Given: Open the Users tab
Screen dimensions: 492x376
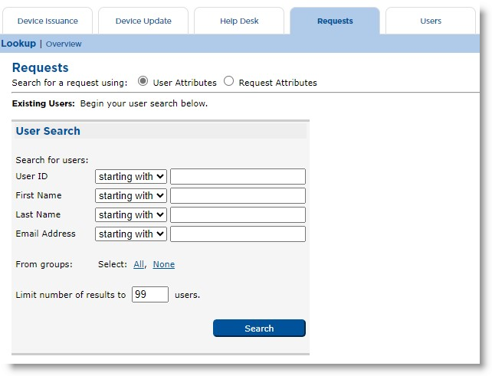Looking at the screenshot, I should pos(431,21).
